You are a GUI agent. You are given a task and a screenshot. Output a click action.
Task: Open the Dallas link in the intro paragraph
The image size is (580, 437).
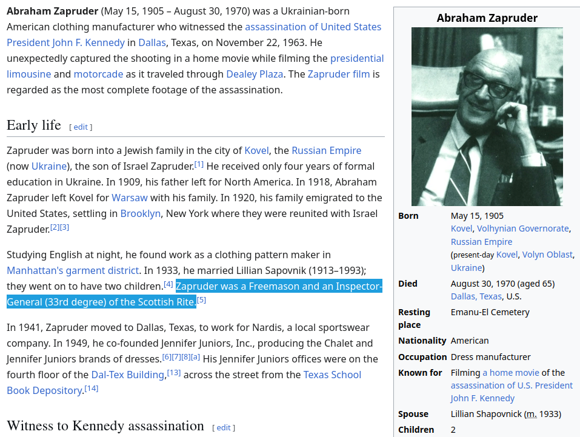(152, 42)
